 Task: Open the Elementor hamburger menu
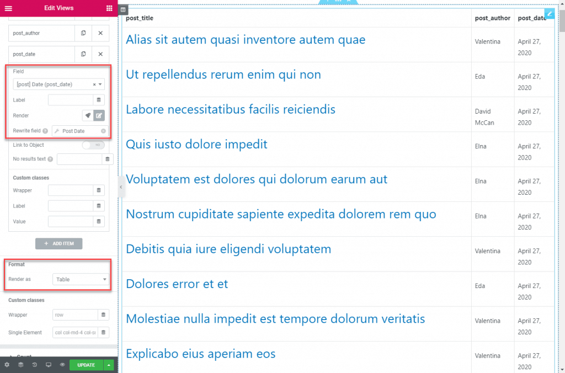pos(8,8)
